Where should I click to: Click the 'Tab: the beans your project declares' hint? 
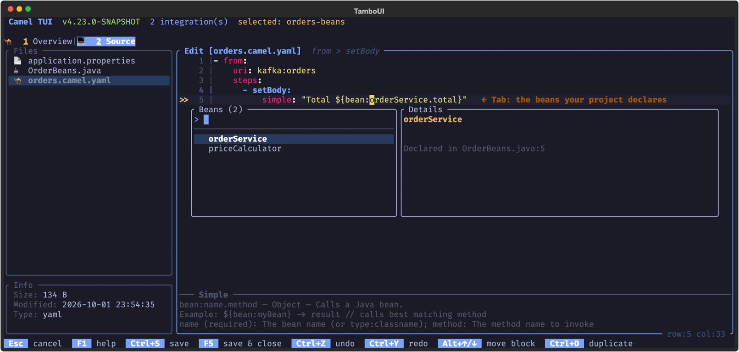pos(574,100)
